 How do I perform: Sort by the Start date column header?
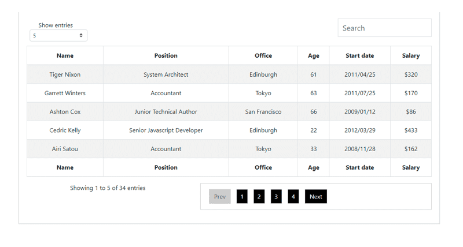click(359, 55)
